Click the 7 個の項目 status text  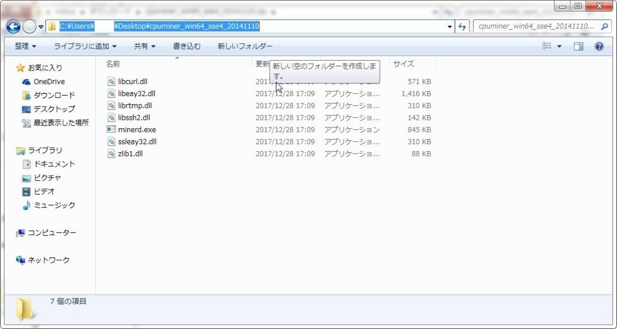68,301
